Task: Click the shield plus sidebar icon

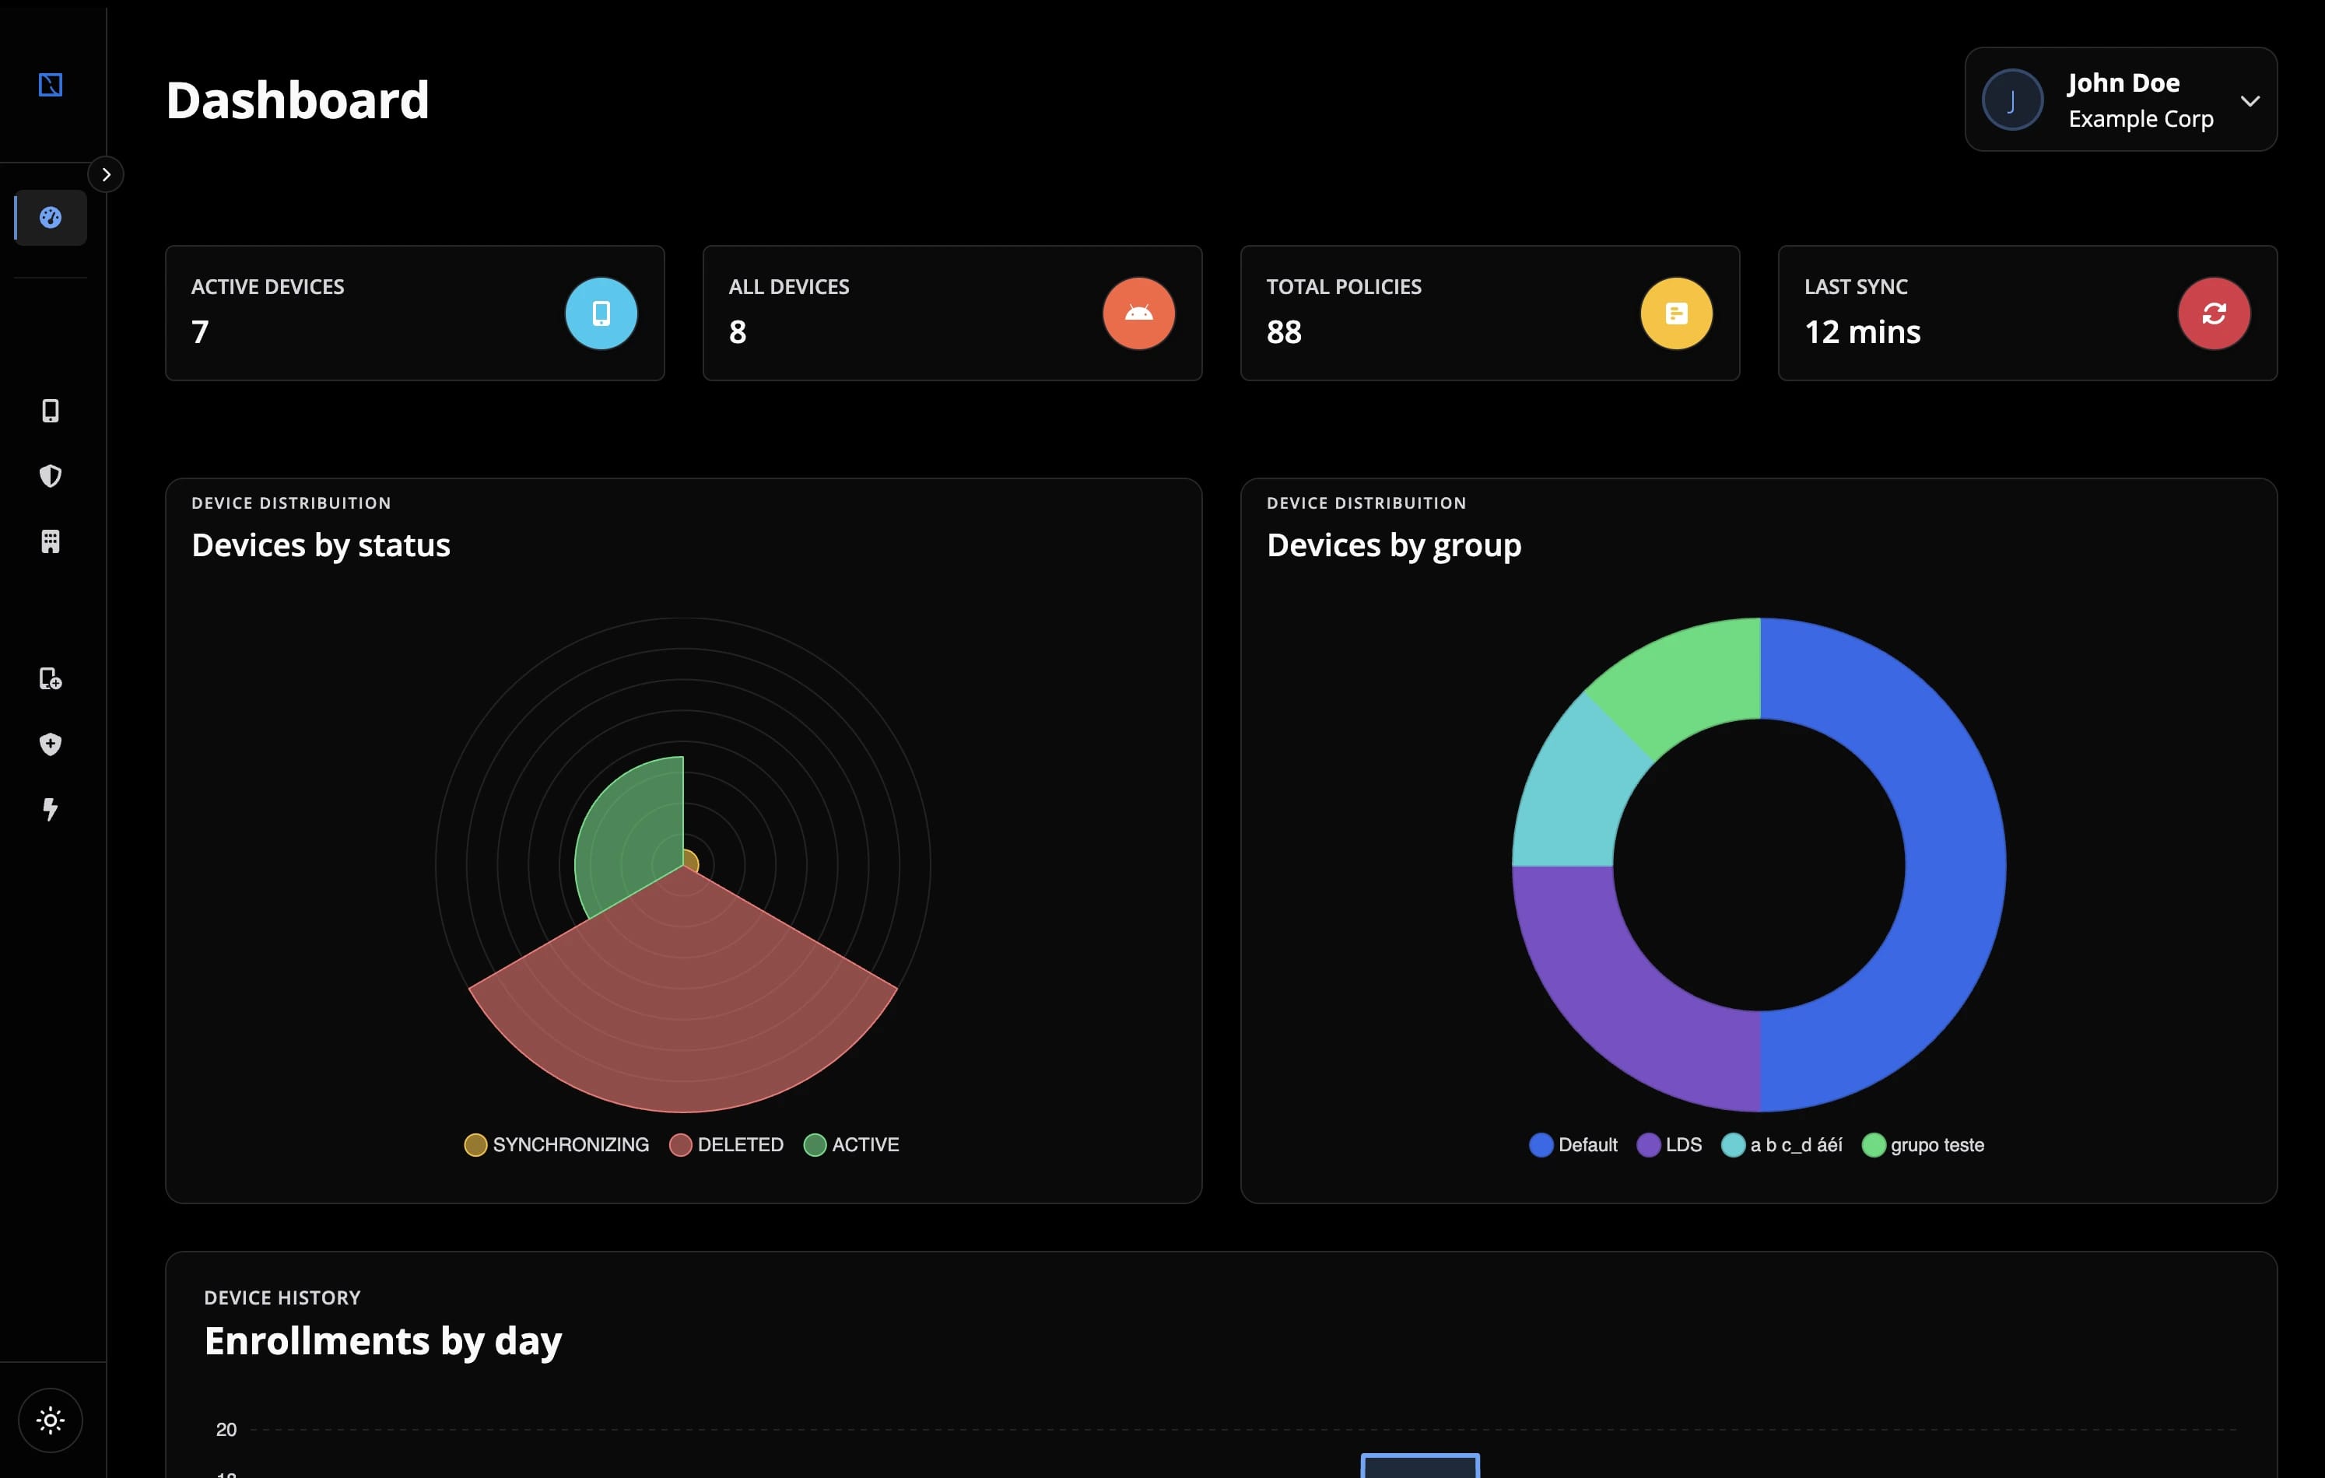Action: click(x=51, y=744)
